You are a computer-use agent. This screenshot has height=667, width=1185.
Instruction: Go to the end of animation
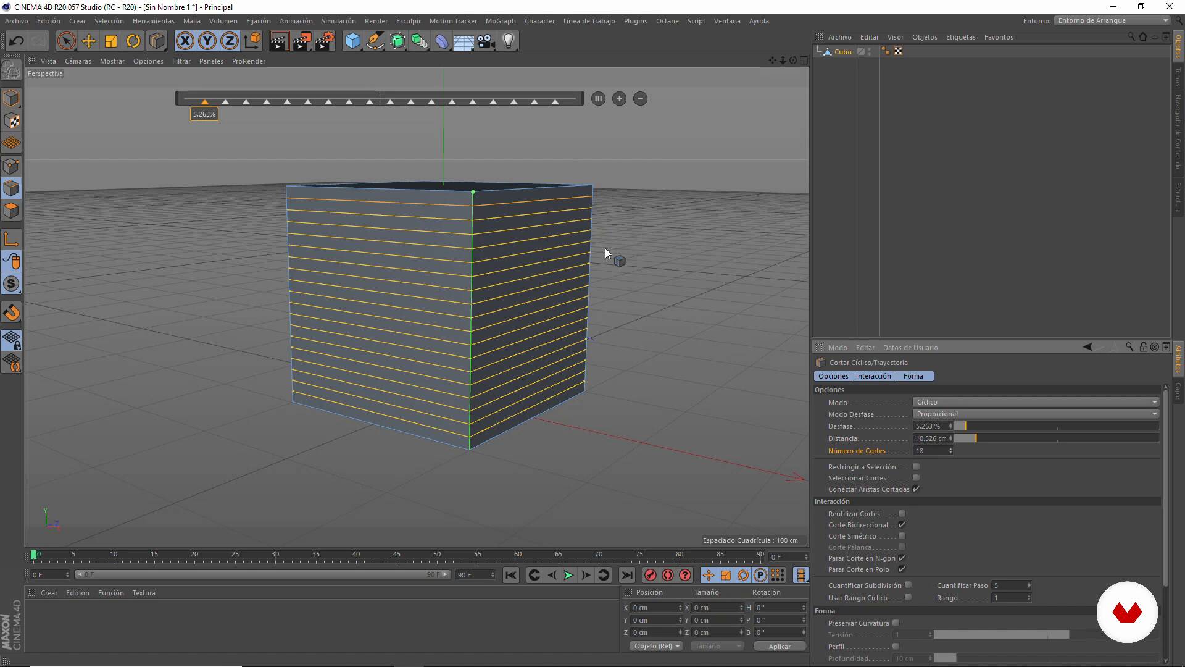click(626, 576)
